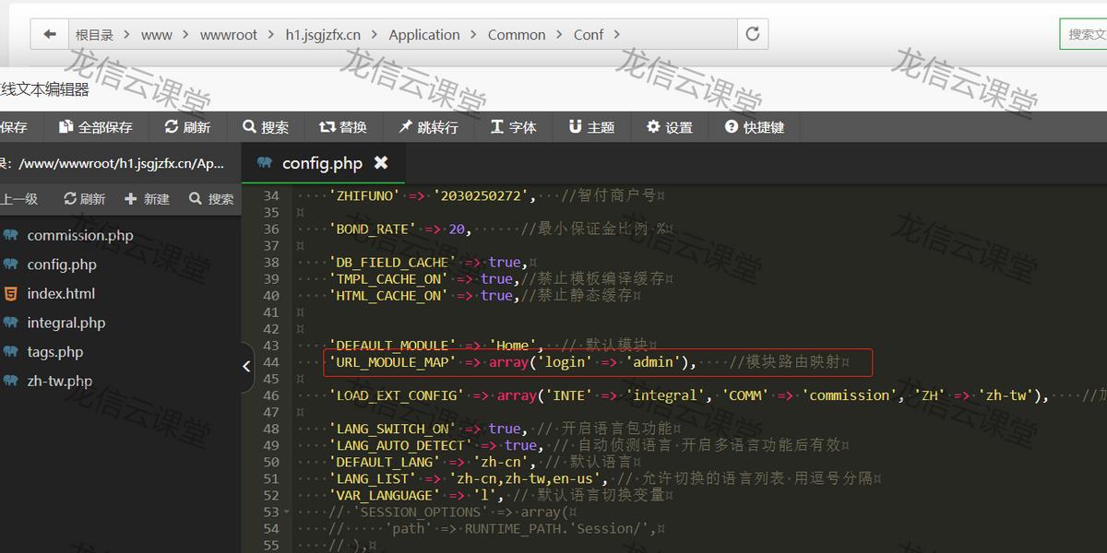This screenshot has width=1107, height=553.
Task: Close the config.php tab
Action: pyautogui.click(x=381, y=161)
